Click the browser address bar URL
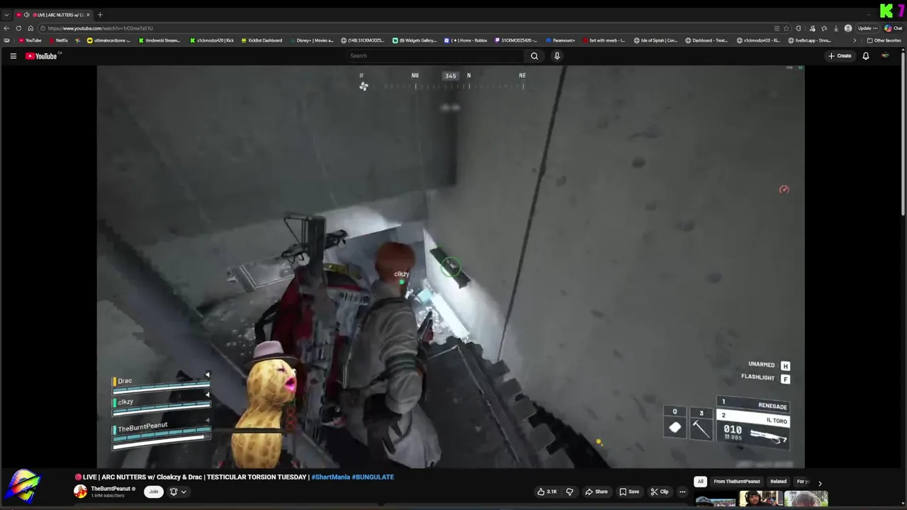Image resolution: width=907 pixels, height=510 pixels. [100, 28]
